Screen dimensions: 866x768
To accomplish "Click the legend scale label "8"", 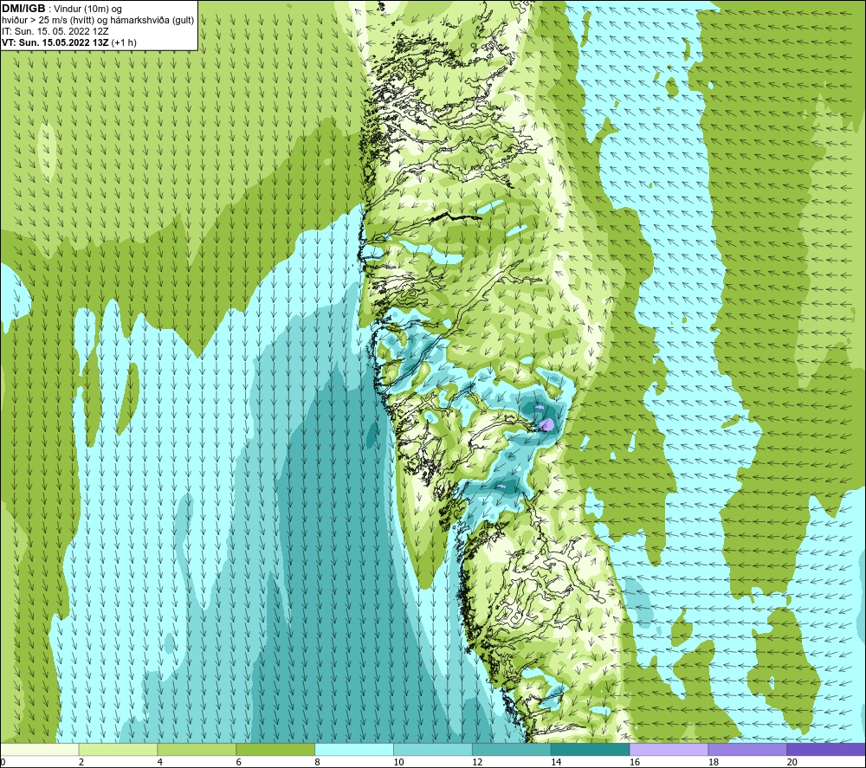I will pyautogui.click(x=317, y=763).
